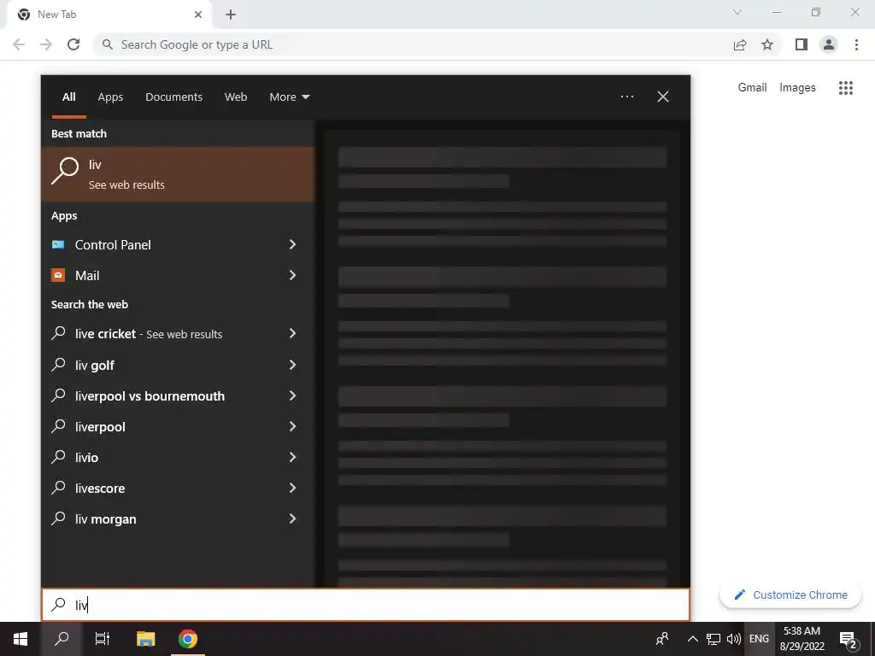
Task: Close the New Tab tab
Action: [x=198, y=15]
